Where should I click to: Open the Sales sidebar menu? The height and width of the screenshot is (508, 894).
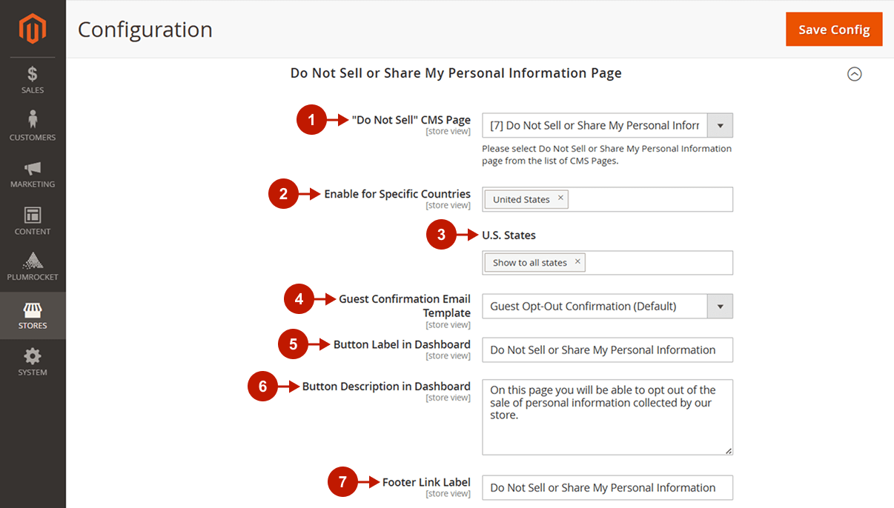pyautogui.click(x=33, y=81)
